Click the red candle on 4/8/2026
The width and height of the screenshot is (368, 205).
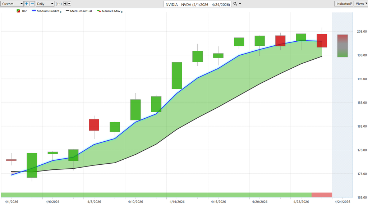[x=94, y=125]
